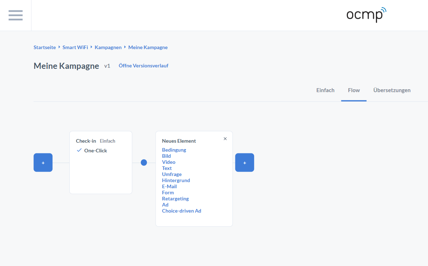Switch to the Einfach tab
Viewport: 428px width, 266px height.
(325, 90)
